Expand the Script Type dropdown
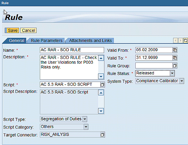The height and width of the screenshot is (145, 188). (85, 119)
